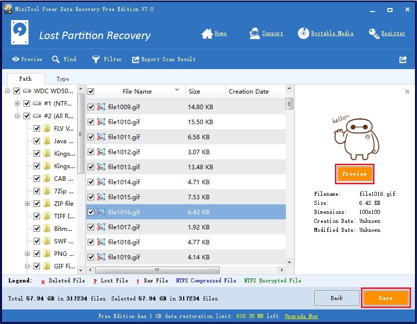Click the file1014.gif image file icon
This screenshot has height=324, width=417.
(x=101, y=182)
